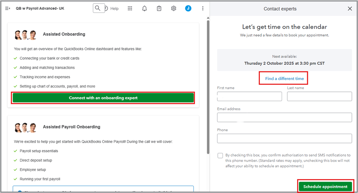This screenshot has height=193, width=358.
Task: Focus the Email address field
Action: (285, 118)
